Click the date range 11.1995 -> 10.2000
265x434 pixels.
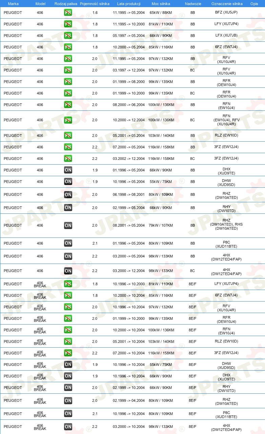[129, 24]
